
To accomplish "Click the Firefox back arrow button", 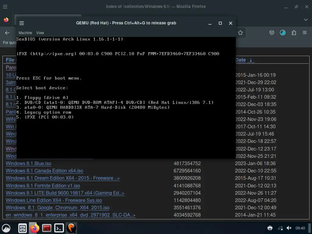I will click(x=7, y=33).
